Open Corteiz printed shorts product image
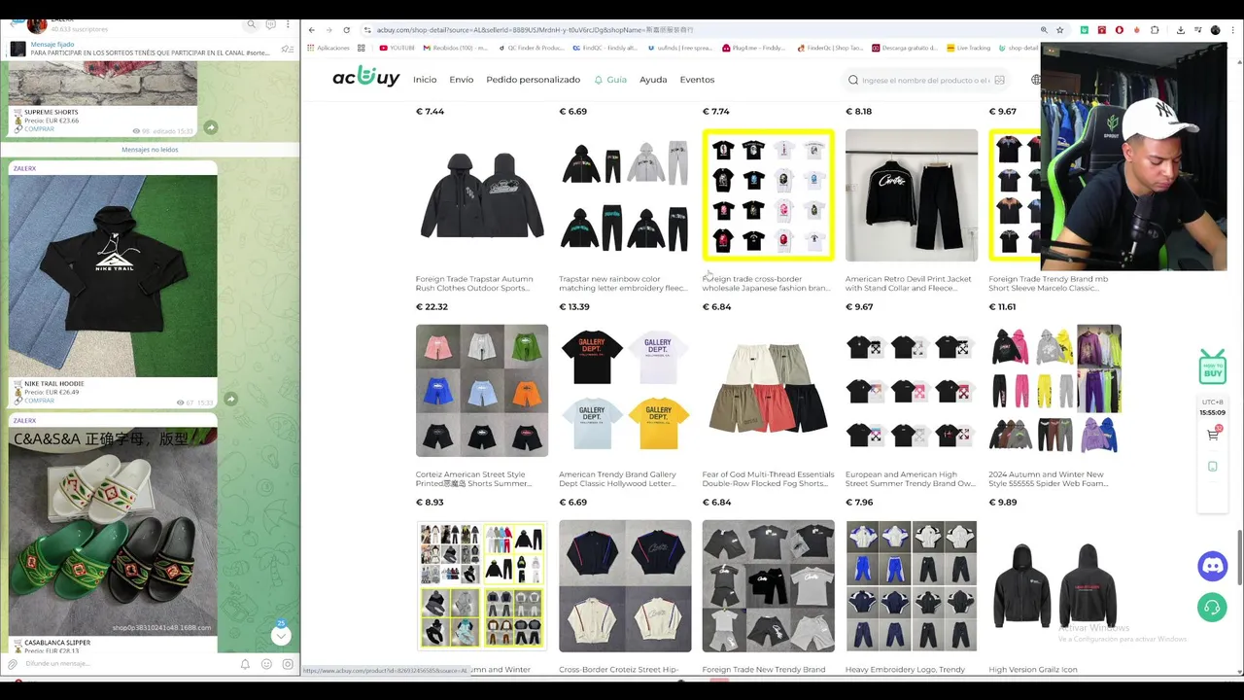Screen dimensions: 1244x700 tap(482, 390)
